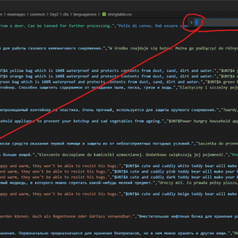Click the stringtable.csv breadcrumb file name

click(x=120, y=14)
